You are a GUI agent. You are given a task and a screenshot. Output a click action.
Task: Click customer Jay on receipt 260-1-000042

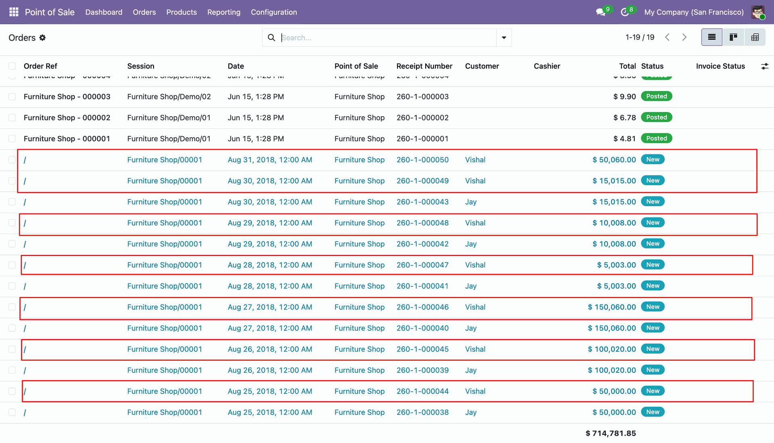pos(471,244)
